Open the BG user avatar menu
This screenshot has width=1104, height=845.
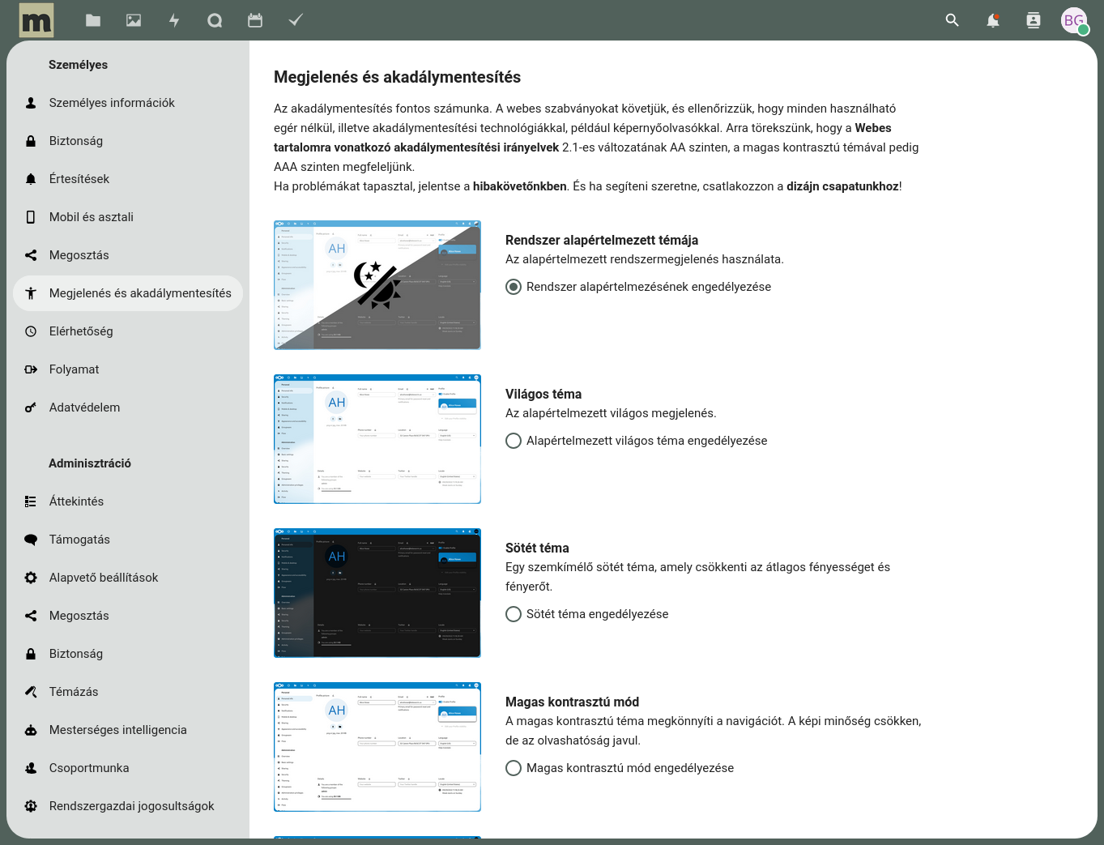(x=1075, y=20)
